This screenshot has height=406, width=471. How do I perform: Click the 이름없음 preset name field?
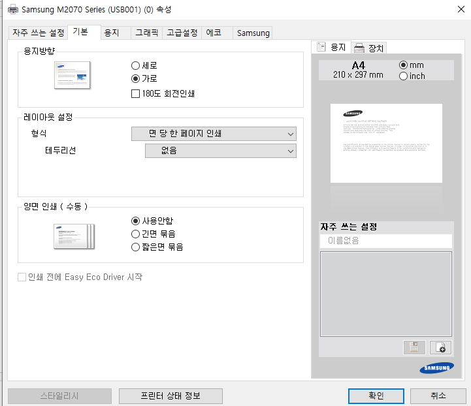click(386, 241)
